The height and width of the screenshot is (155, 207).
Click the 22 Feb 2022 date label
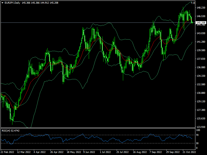(x=7, y=152)
